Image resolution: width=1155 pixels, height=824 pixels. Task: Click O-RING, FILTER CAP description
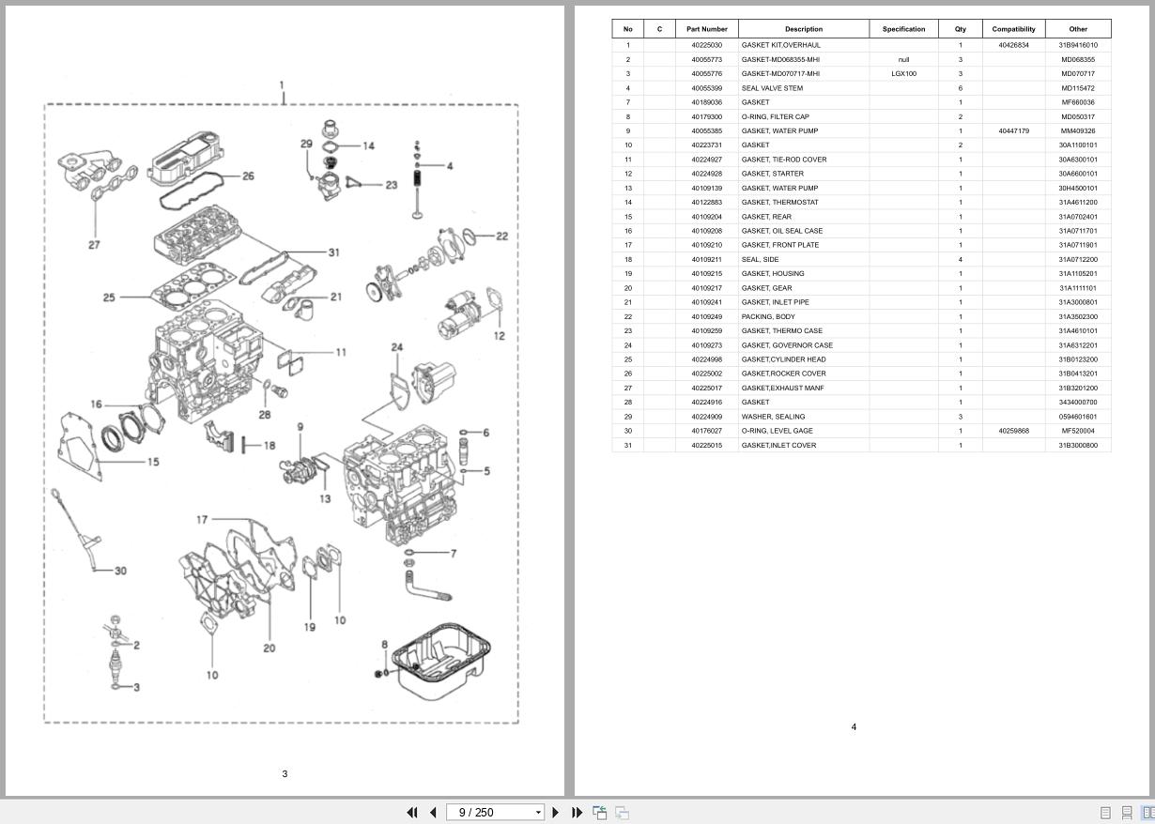point(776,116)
